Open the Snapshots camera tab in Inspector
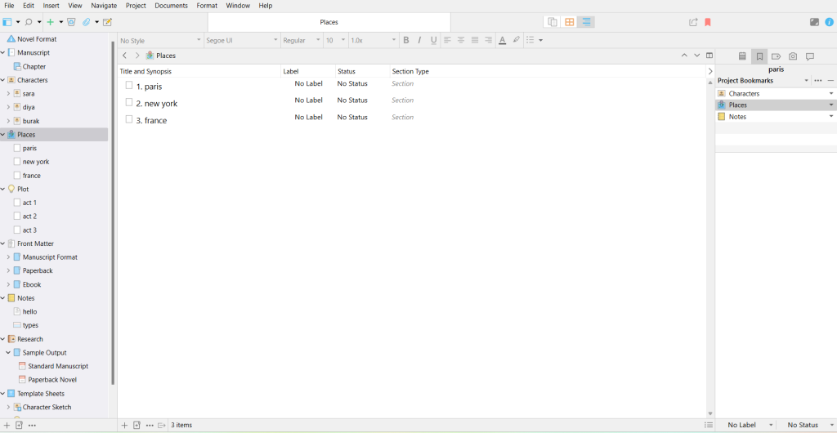 pos(792,56)
